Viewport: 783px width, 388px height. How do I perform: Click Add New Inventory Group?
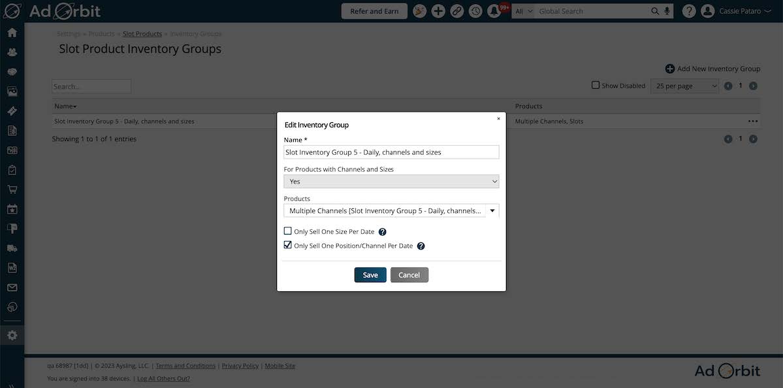click(x=713, y=69)
